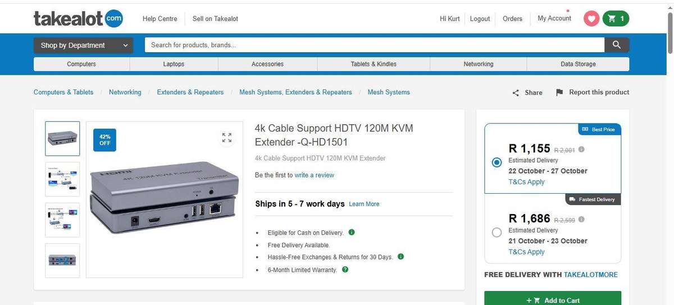Viewport: 674px width, 305px height.
Task: Click the Sell on Takealot link
Action: (215, 19)
